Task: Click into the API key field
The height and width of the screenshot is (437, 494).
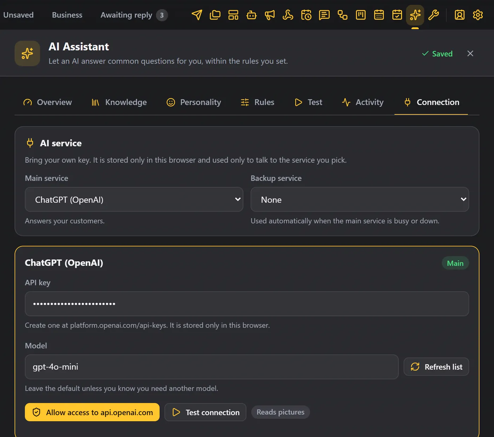Action: pyautogui.click(x=247, y=304)
